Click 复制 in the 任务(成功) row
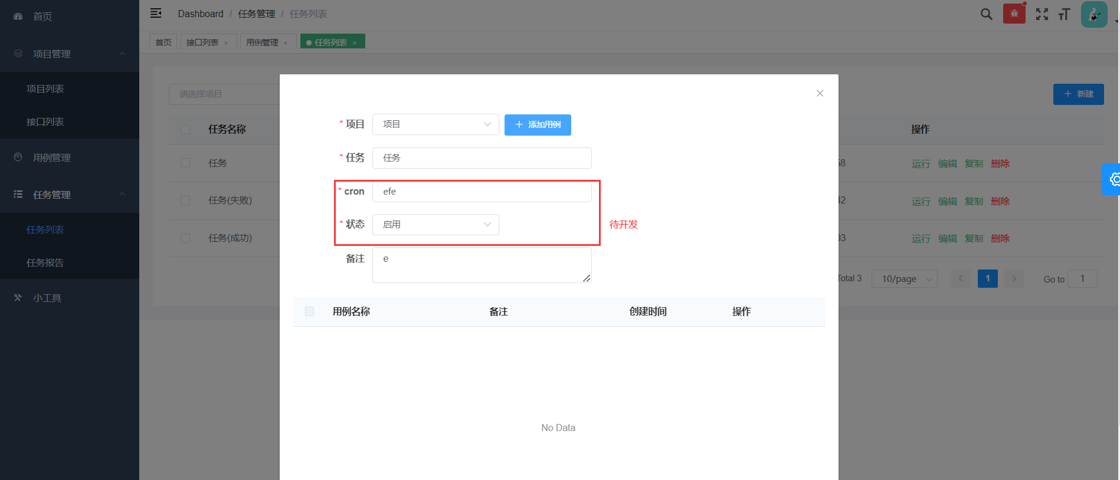This screenshot has width=1120, height=480. [x=974, y=238]
